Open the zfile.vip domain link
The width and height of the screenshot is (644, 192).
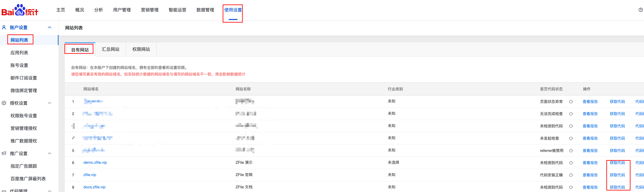(x=90, y=175)
